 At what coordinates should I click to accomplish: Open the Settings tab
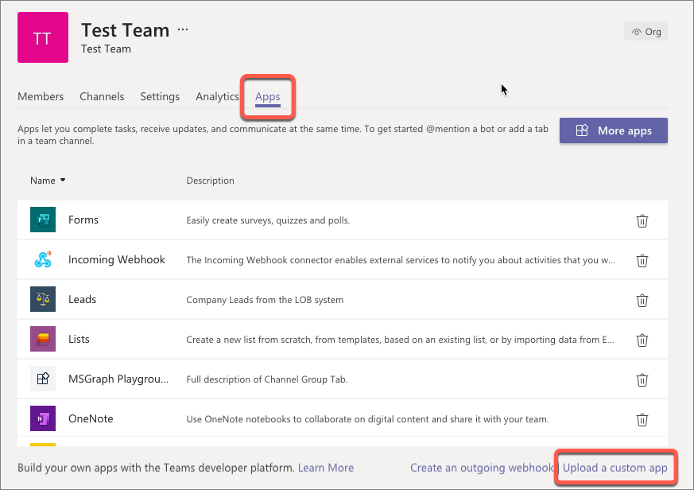(160, 96)
